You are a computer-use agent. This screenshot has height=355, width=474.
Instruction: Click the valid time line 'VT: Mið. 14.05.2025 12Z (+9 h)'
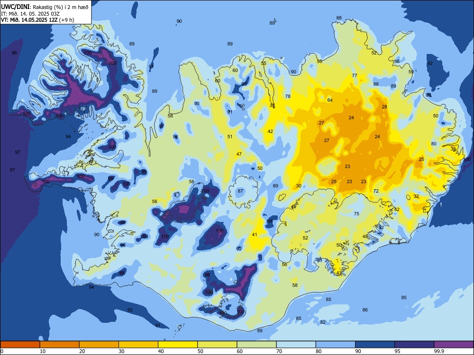tap(37, 20)
